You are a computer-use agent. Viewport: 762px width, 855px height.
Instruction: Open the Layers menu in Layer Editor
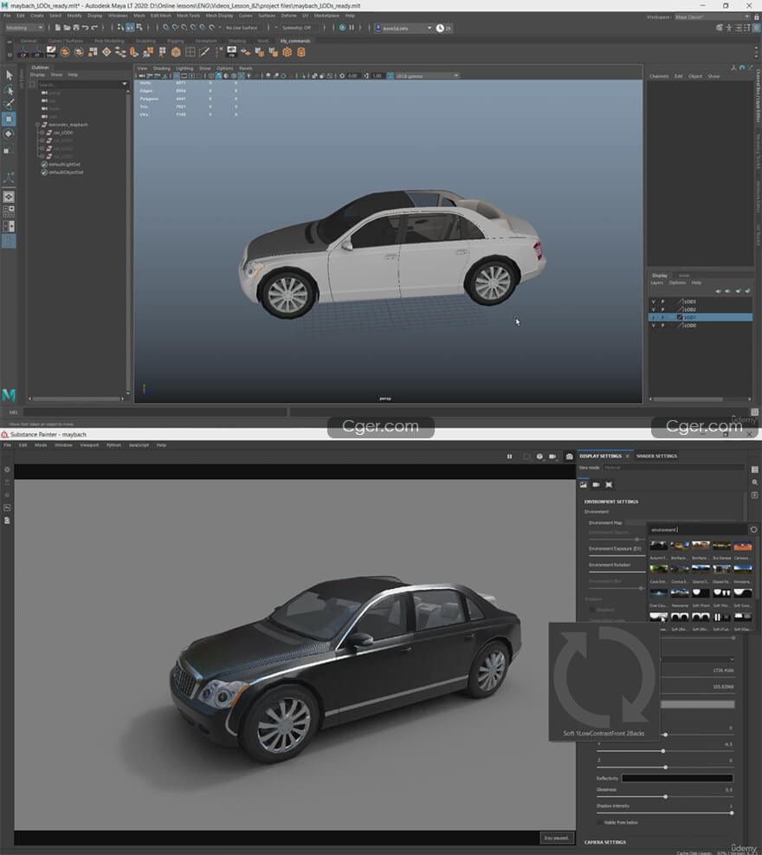(x=657, y=282)
